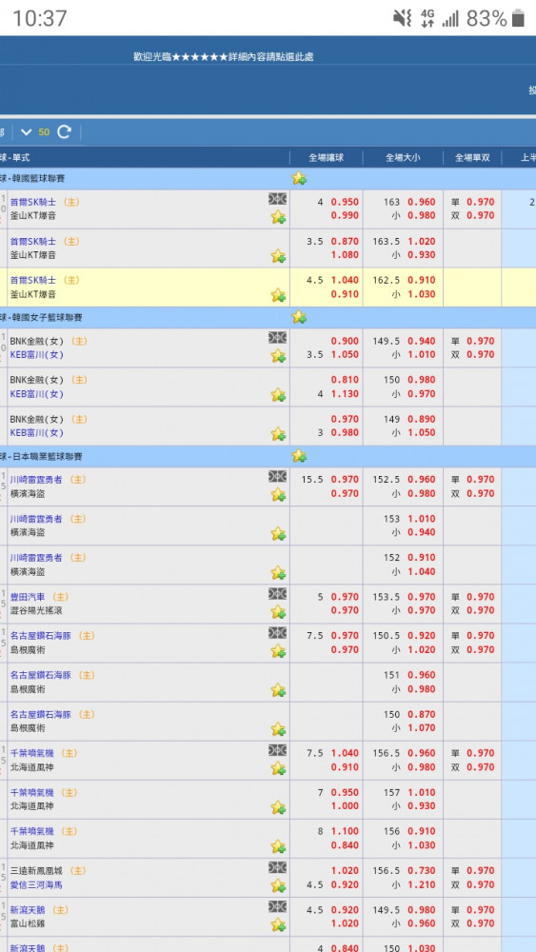536x952 pixels.
Task: Star the 名古屋鑽石海豚 row with total 151
Action: pos(278,689)
